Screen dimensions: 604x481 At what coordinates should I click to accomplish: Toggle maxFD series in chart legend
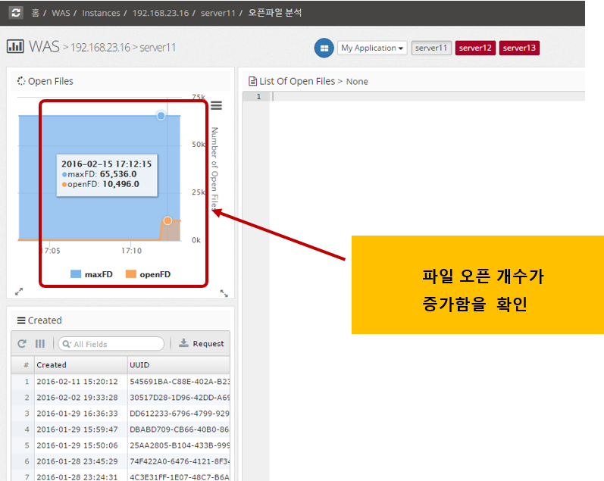pyautogui.click(x=91, y=274)
